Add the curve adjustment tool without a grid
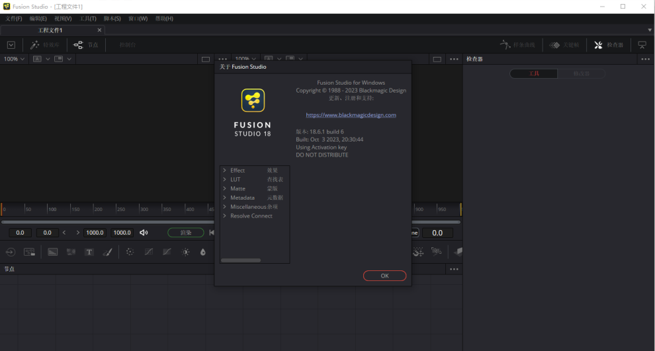The width and height of the screenshot is (655, 351). (x=167, y=252)
